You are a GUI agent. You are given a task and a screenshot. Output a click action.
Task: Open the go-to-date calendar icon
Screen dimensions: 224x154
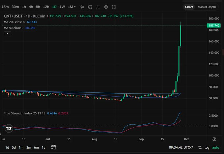54,147
